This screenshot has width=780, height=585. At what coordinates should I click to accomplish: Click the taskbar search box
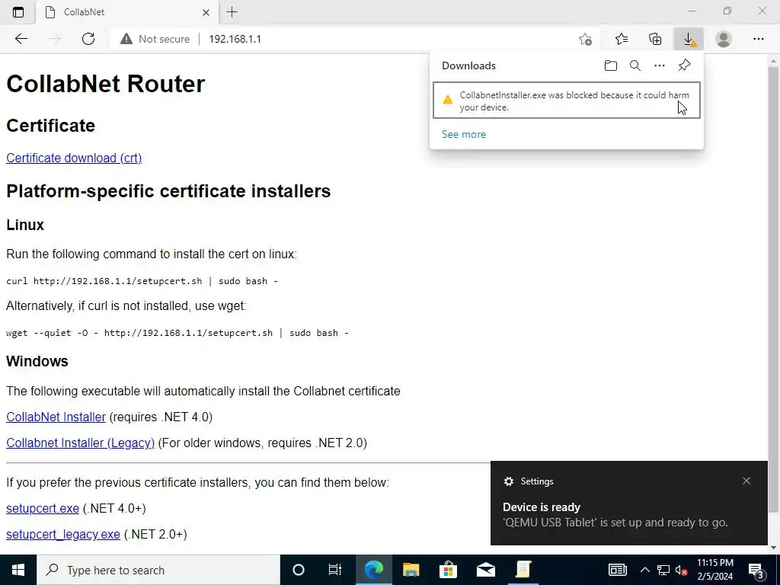click(x=158, y=570)
